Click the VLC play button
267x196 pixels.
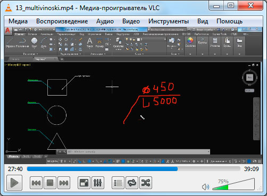point(14,183)
